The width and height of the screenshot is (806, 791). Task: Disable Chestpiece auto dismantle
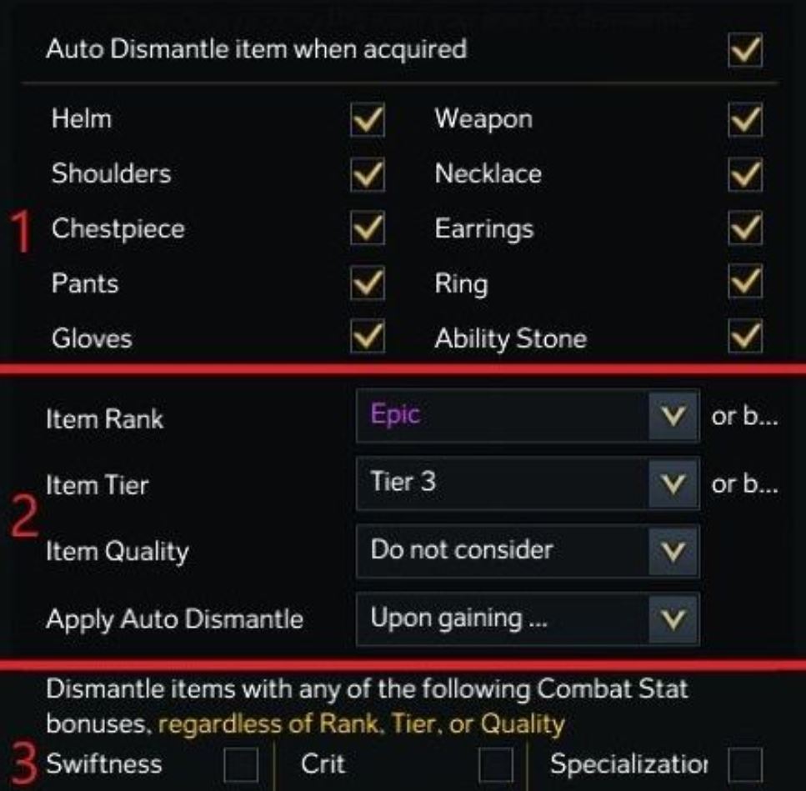click(368, 230)
